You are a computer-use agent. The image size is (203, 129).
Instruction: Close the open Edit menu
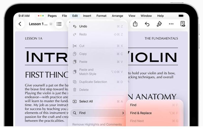75,16
